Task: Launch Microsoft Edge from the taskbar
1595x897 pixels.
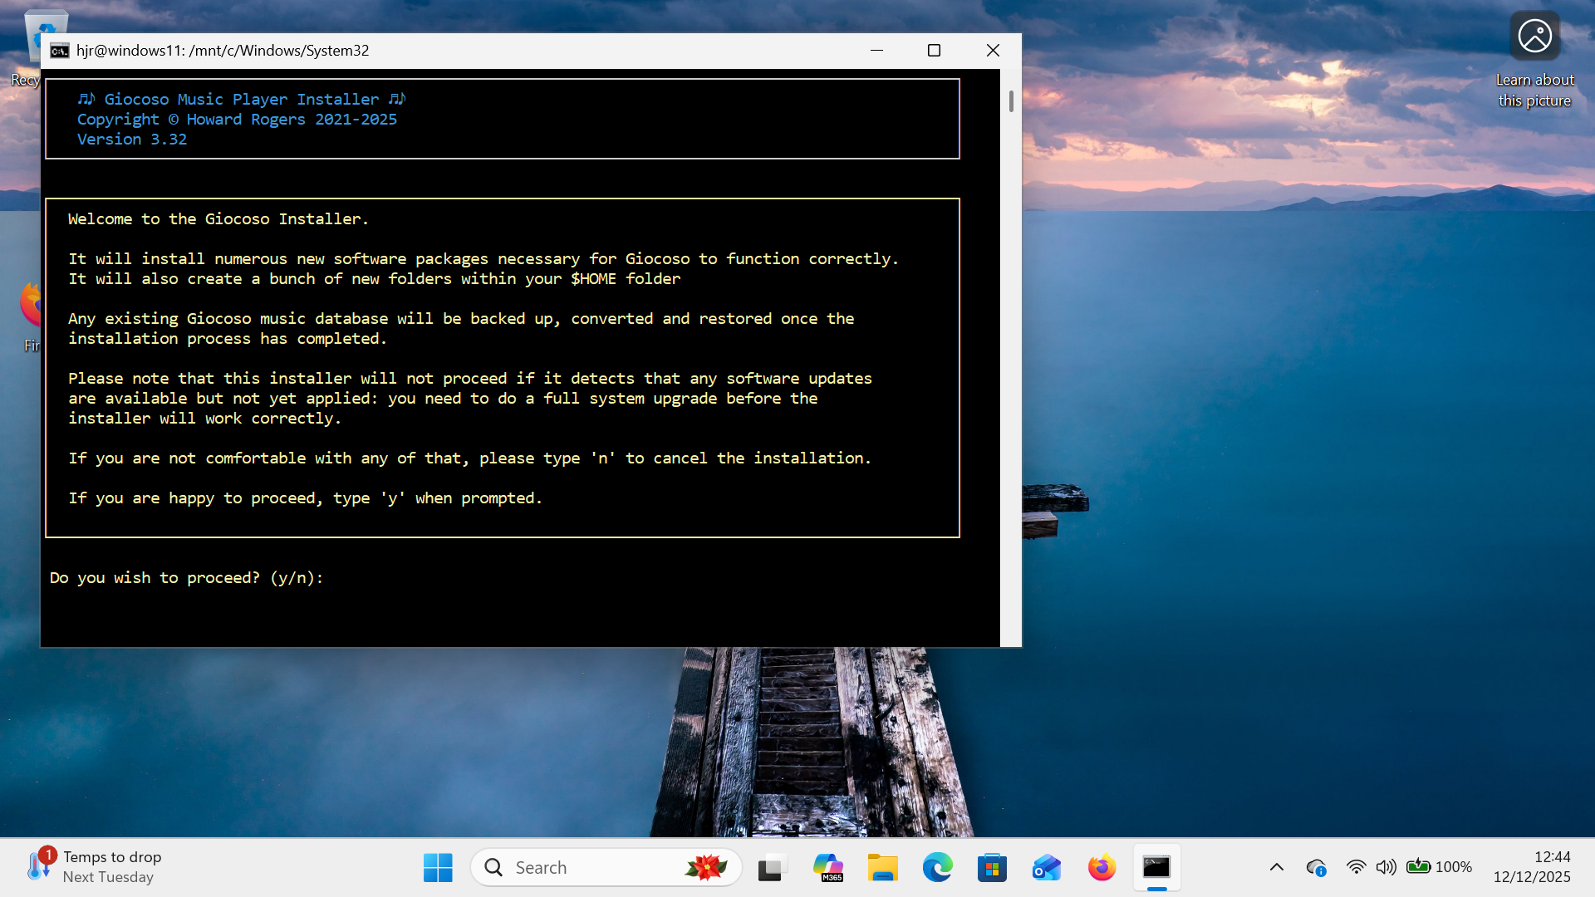Action: [x=937, y=866]
